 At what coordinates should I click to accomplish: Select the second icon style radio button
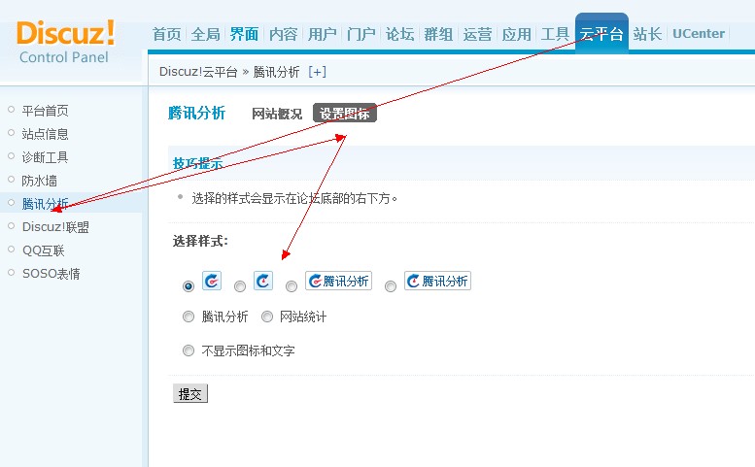point(240,286)
